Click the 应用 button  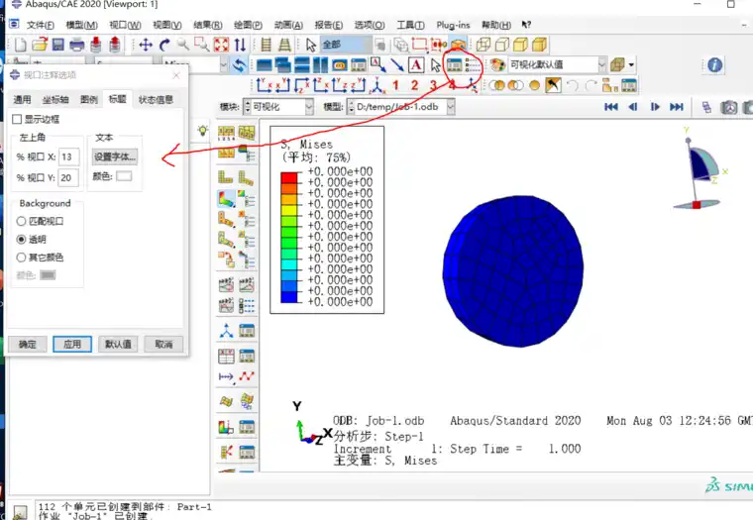[x=72, y=345]
